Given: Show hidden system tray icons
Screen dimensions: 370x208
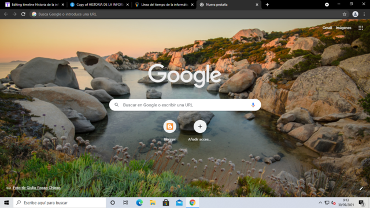Looking at the screenshot, I should click(320, 203).
